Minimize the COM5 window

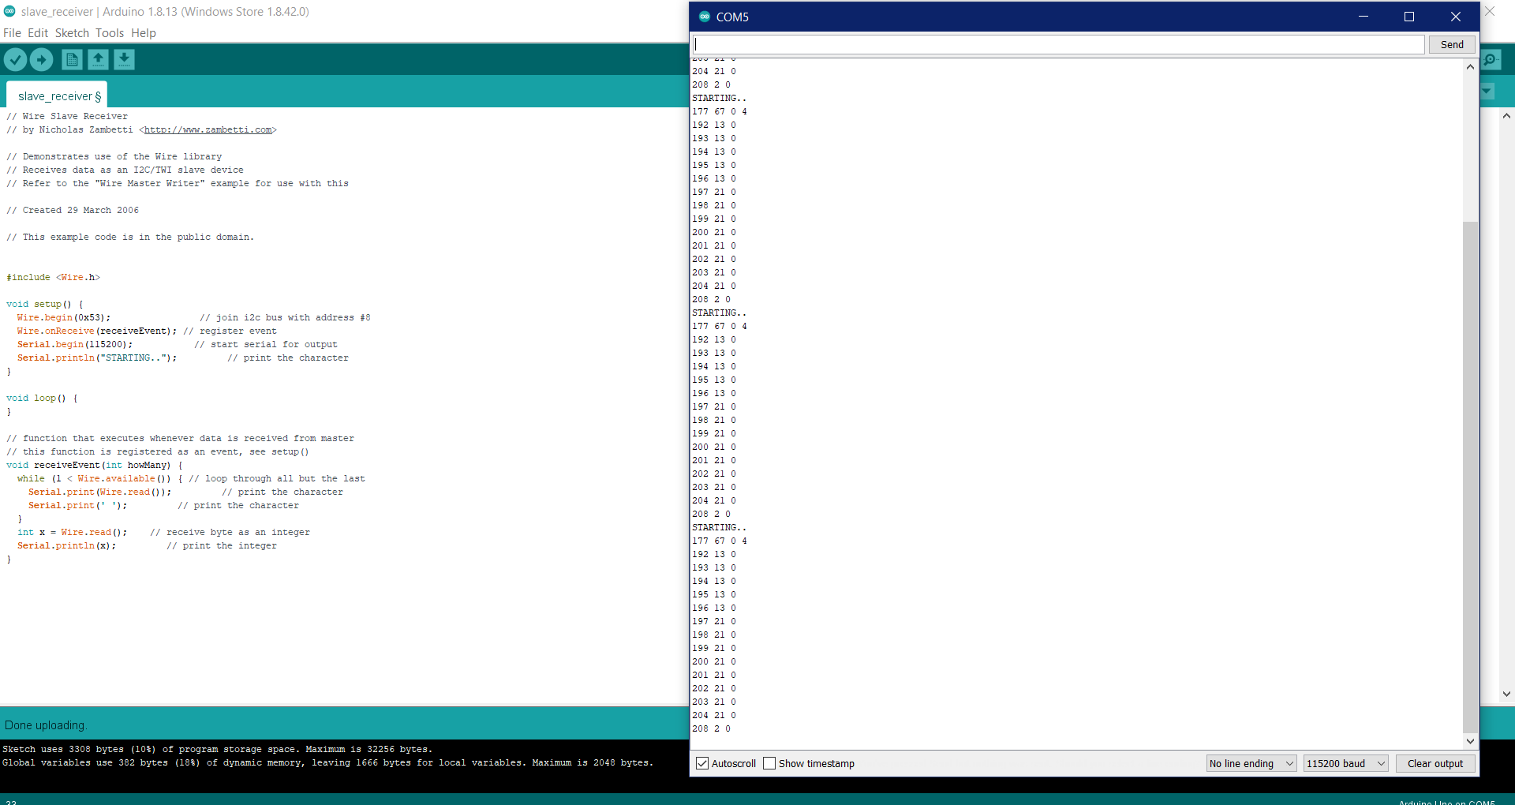pyautogui.click(x=1363, y=17)
